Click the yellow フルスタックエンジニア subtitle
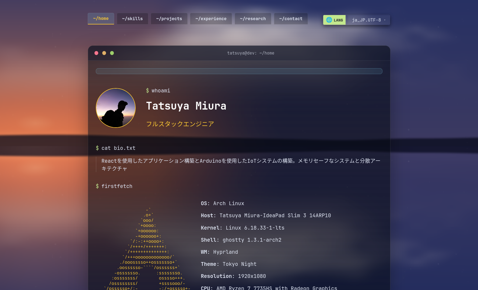Viewport: 478px width, 290px height. pos(180,124)
